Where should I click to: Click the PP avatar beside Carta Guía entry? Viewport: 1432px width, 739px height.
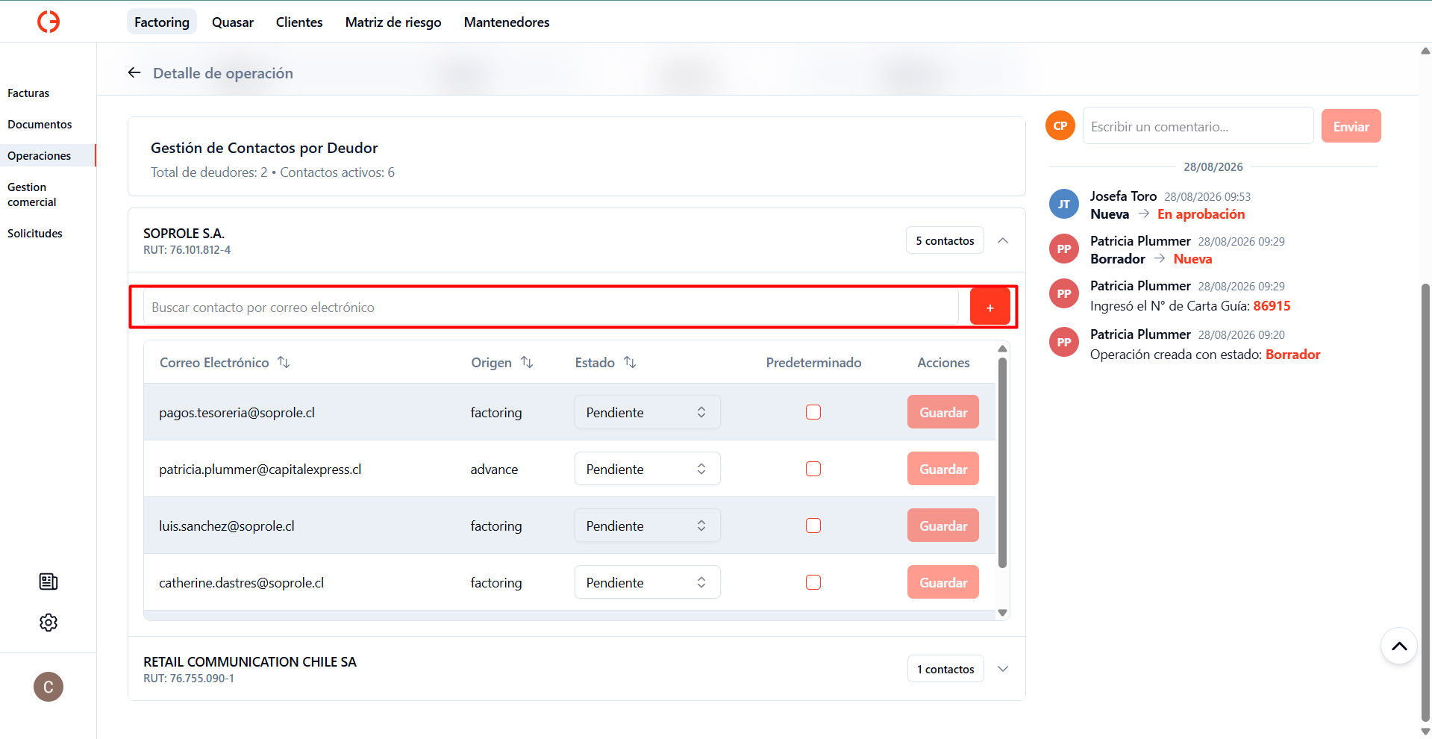(x=1064, y=293)
